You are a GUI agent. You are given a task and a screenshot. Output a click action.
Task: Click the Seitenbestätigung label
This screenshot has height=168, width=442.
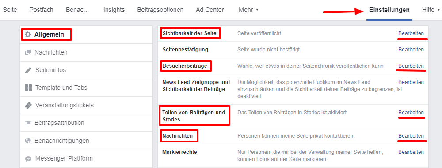[x=185, y=50]
